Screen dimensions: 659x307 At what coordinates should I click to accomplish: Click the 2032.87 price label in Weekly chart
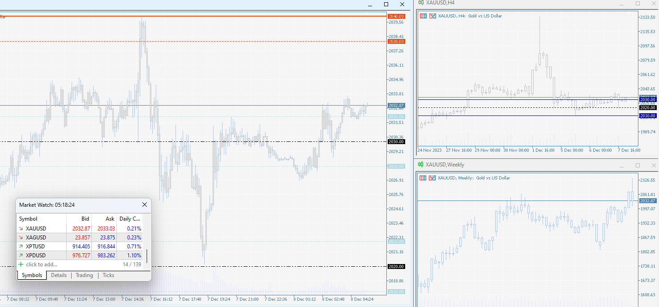648,200
